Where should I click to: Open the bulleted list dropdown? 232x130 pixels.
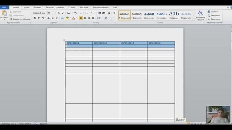coord(84,13)
